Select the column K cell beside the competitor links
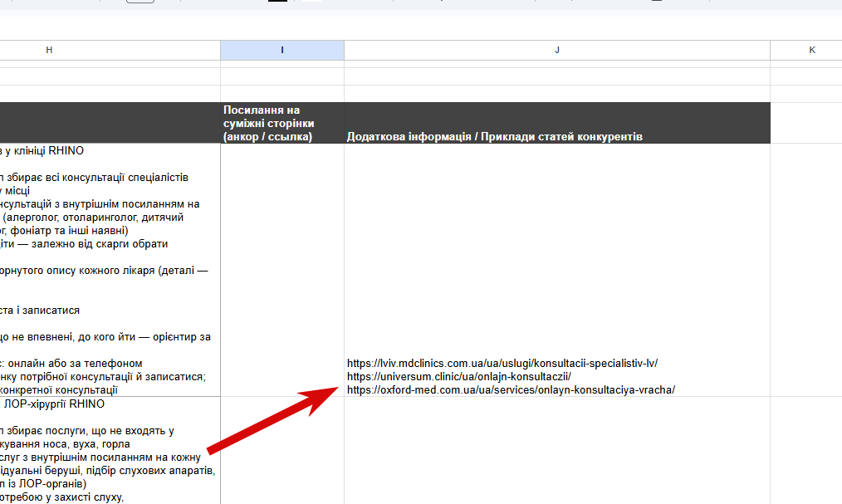This screenshot has width=842, height=504. point(806,270)
